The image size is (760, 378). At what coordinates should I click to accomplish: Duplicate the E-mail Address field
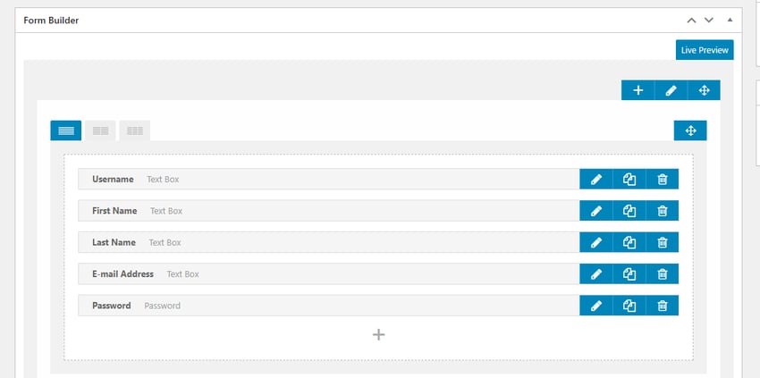pos(629,274)
